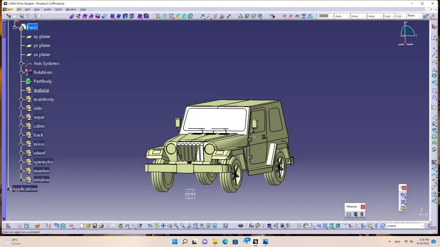Select the Revolve surface tool
The image size is (440, 247).
(x=78, y=16)
